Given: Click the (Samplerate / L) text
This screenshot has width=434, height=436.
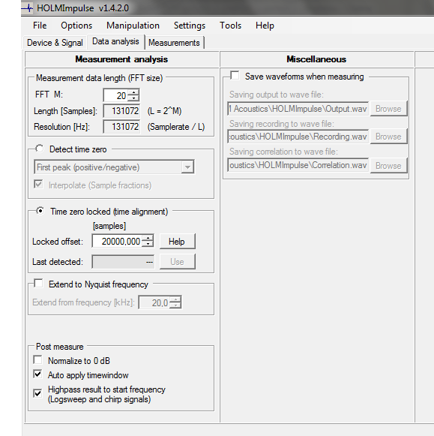Looking at the screenshot, I should click(176, 127).
